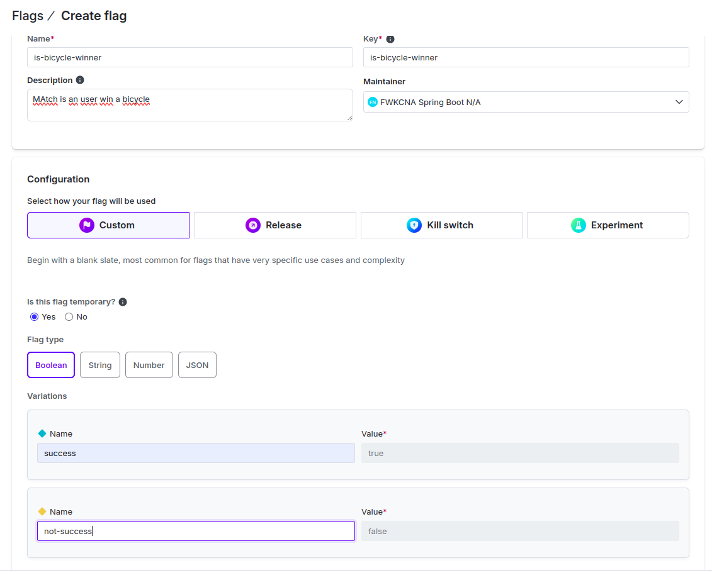Choose the Release flag usage option
The height and width of the screenshot is (575, 712).
[x=274, y=225]
